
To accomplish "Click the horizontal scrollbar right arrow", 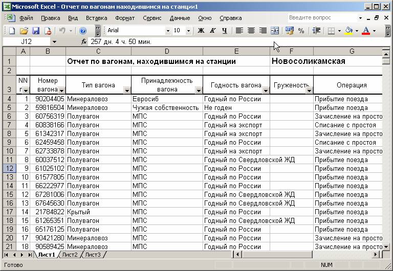I will tap(375, 255).
